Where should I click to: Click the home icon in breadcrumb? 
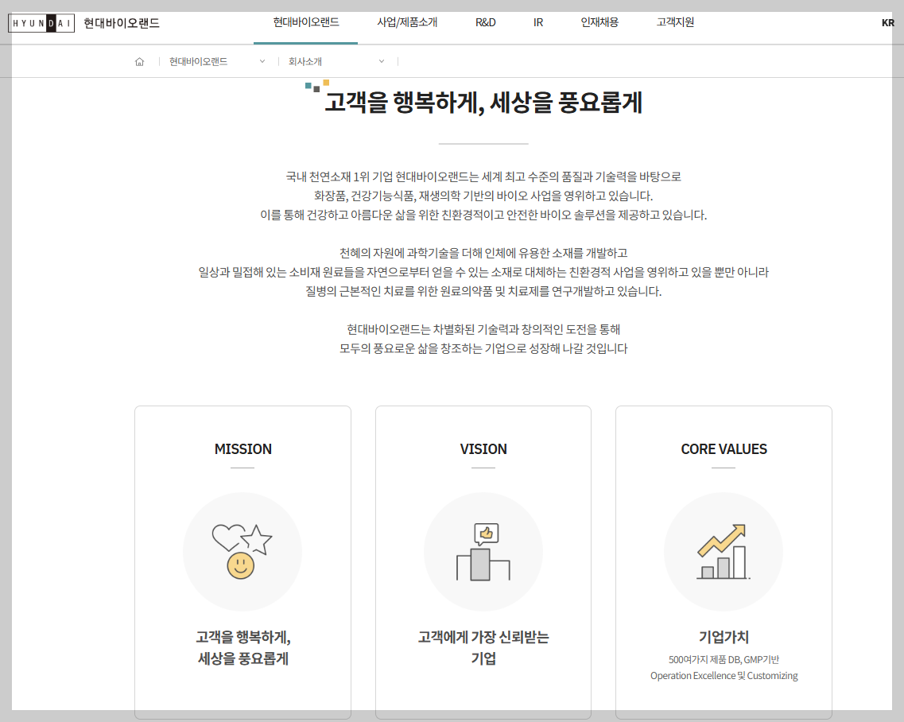[139, 62]
